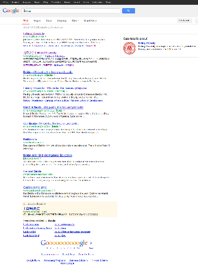The height and width of the screenshot is (268, 198).
Task: Switch to the Images search tab
Action: 37,21
